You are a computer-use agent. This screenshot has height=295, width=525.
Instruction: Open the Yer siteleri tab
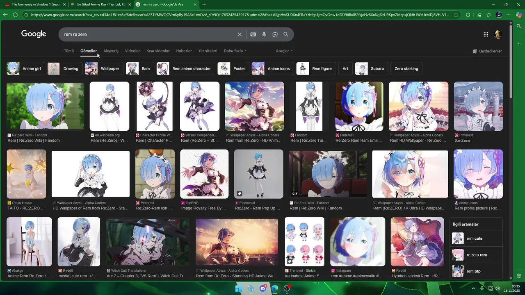[x=208, y=51]
